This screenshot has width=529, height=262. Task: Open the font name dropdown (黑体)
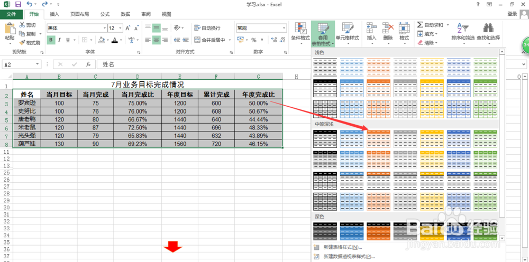[105, 29]
